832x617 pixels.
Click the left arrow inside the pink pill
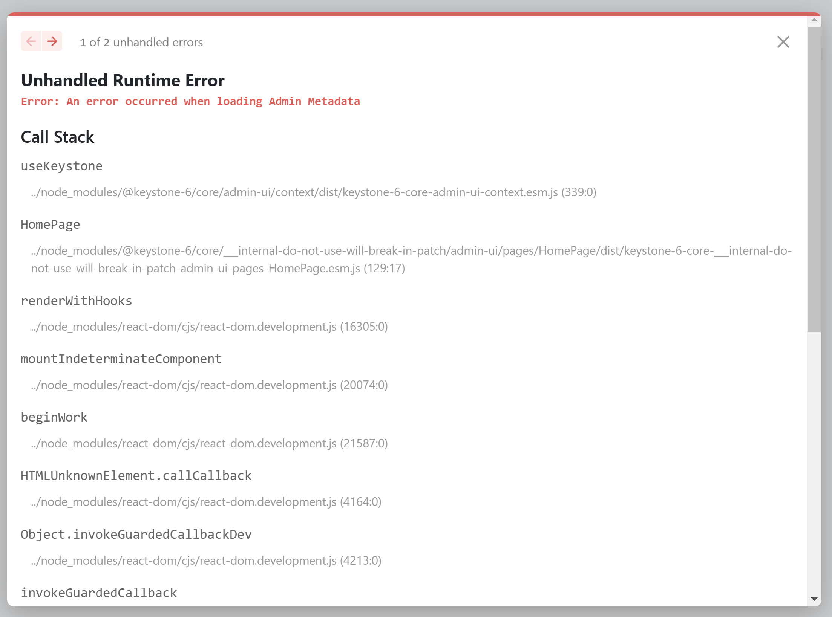click(x=31, y=41)
